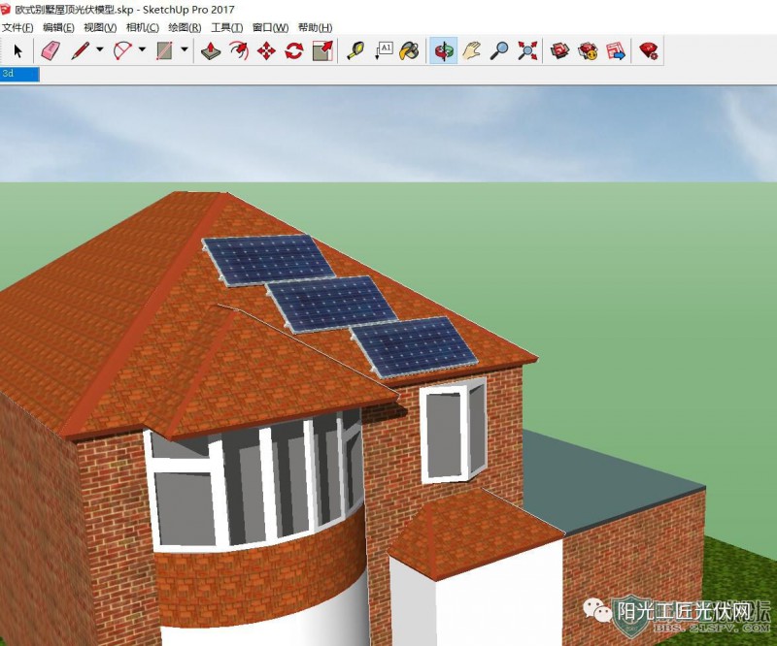The height and width of the screenshot is (646, 777).
Task: Click the highlighted 3d input field
Action: [19, 74]
